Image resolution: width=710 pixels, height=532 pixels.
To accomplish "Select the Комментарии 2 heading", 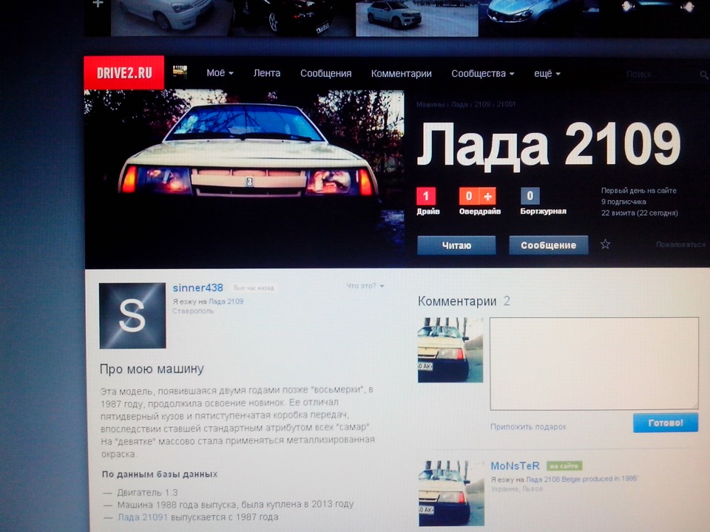I will (464, 301).
